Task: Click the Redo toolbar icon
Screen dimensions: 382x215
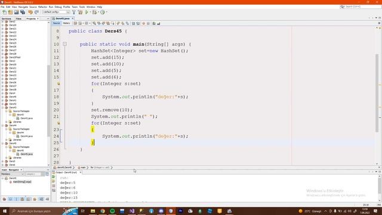Action: tap(36, 12)
